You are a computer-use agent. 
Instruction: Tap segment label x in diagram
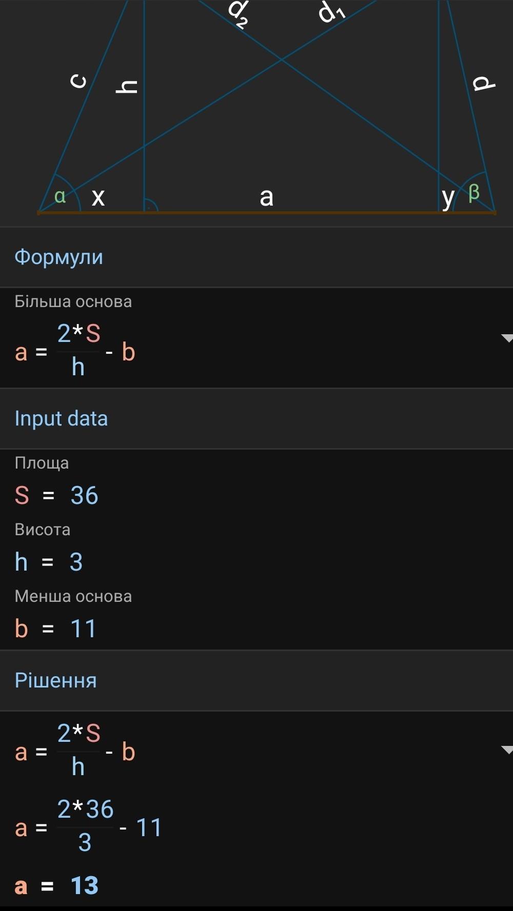click(98, 197)
